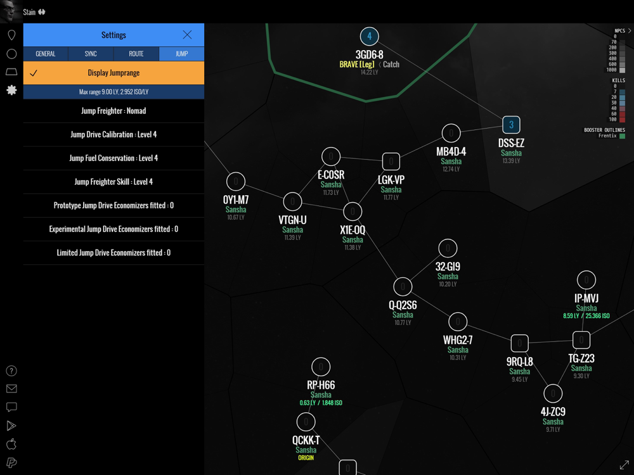This screenshot has width=634, height=475.
Task: Change Jump Drive Calibration level setting
Action: [113, 134]
